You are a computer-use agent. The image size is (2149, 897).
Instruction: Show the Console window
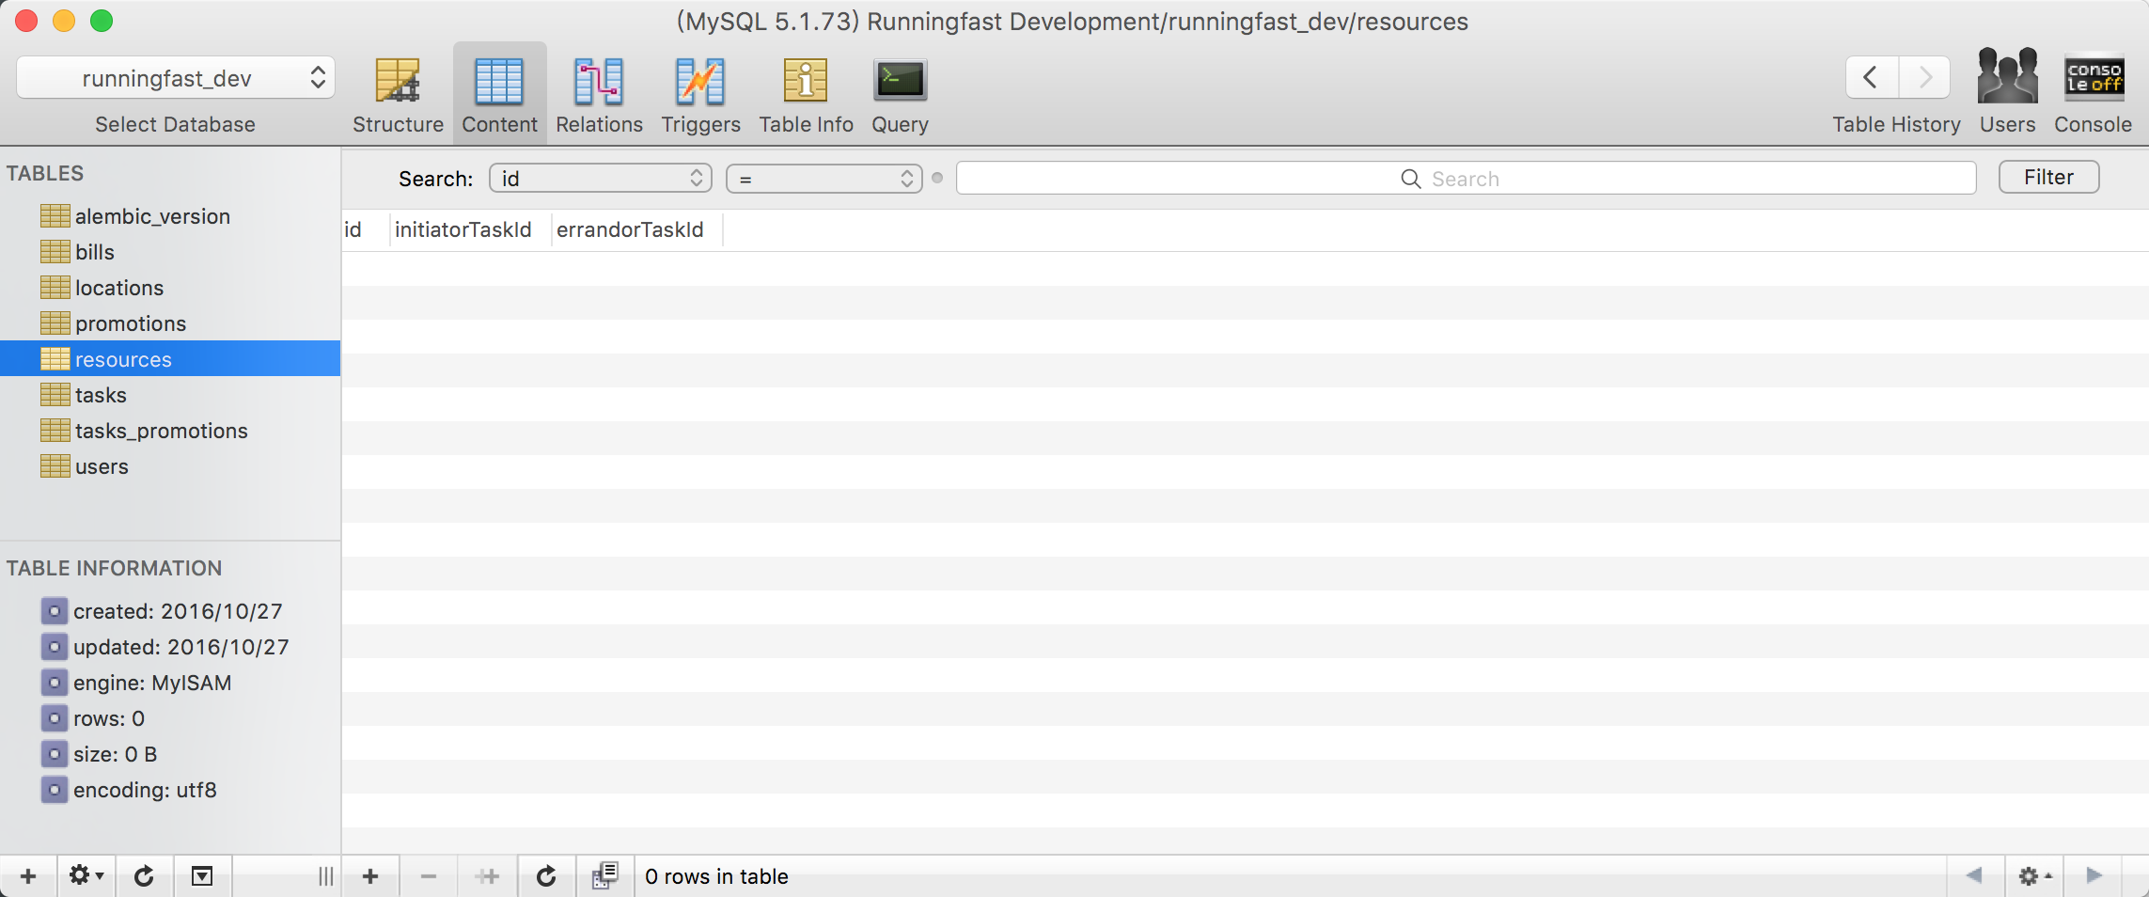[x=2093, y=91]
